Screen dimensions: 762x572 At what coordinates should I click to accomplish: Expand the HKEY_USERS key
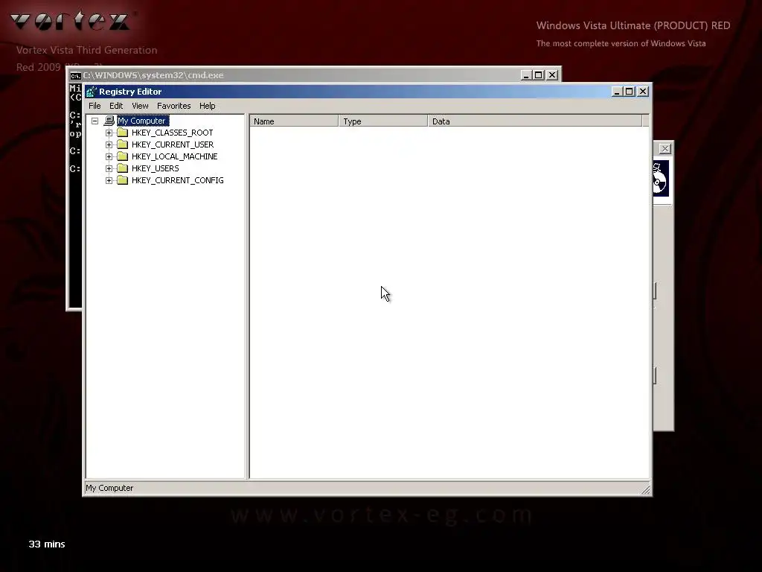[x=109, y=168]
